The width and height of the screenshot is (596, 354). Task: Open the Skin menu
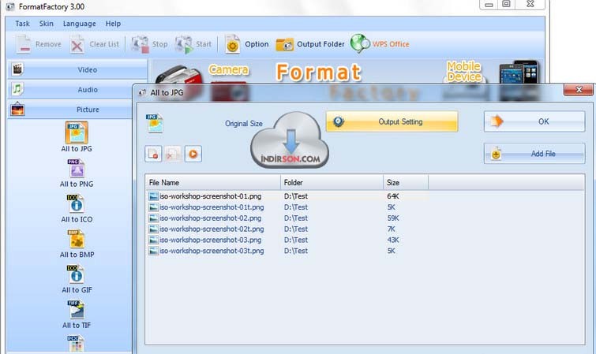(x=47, y=24)
